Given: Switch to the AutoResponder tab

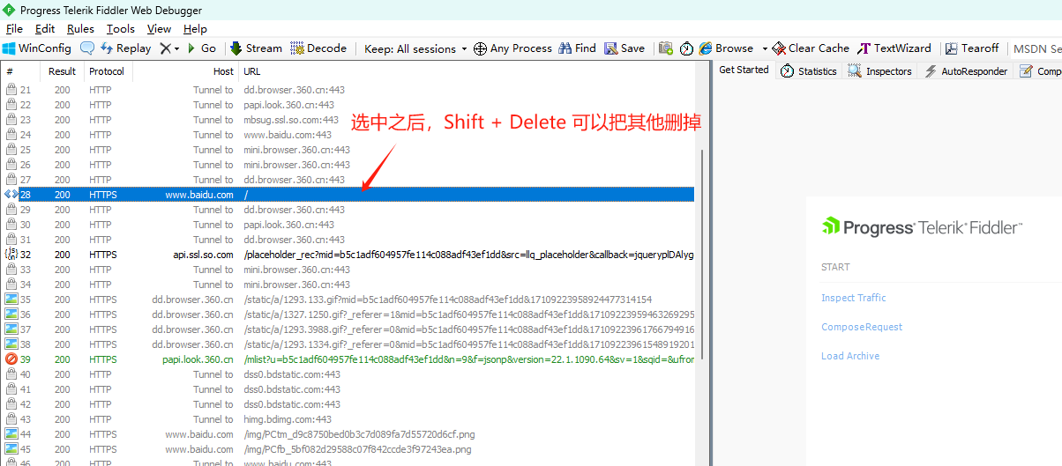Looking at the screenshot, I should [965, 71].
